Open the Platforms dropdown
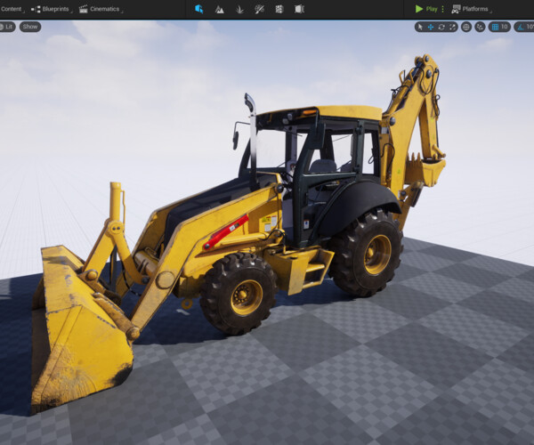Image resolution: width=534 pixels, height=445 pixels. click(472, 9)
